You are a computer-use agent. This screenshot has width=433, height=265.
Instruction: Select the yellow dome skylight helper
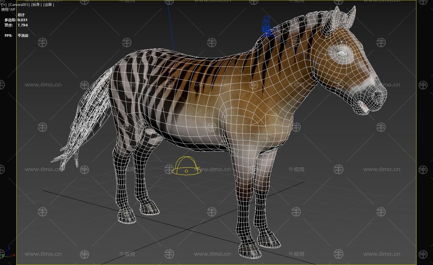186,166
